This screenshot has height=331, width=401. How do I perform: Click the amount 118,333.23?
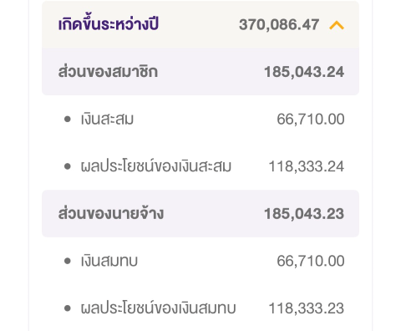pos(307,308)
